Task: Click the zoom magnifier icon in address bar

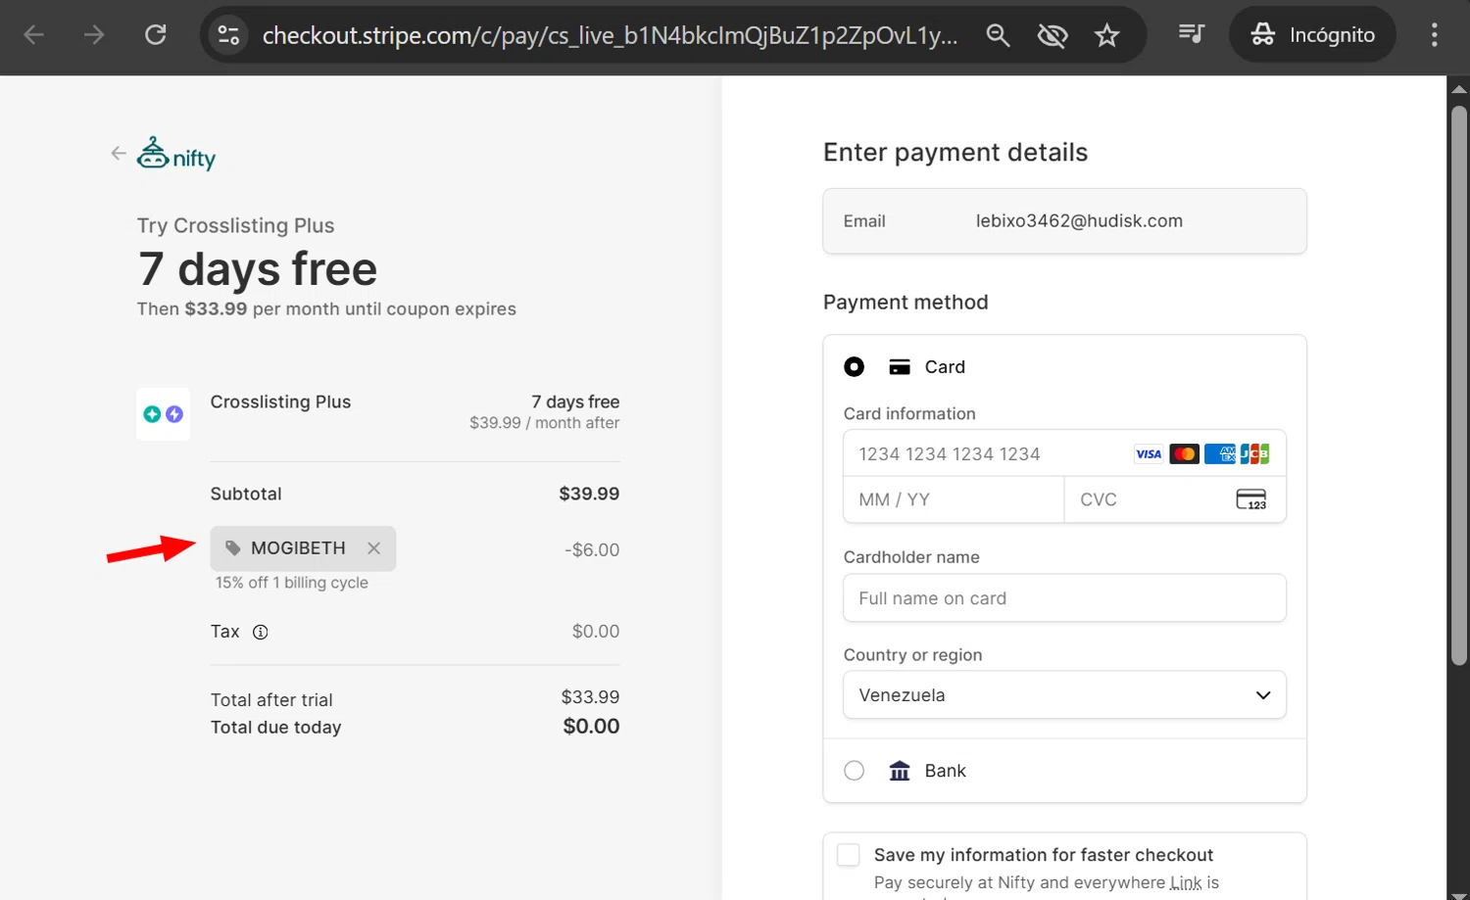Action: [998, 35]
